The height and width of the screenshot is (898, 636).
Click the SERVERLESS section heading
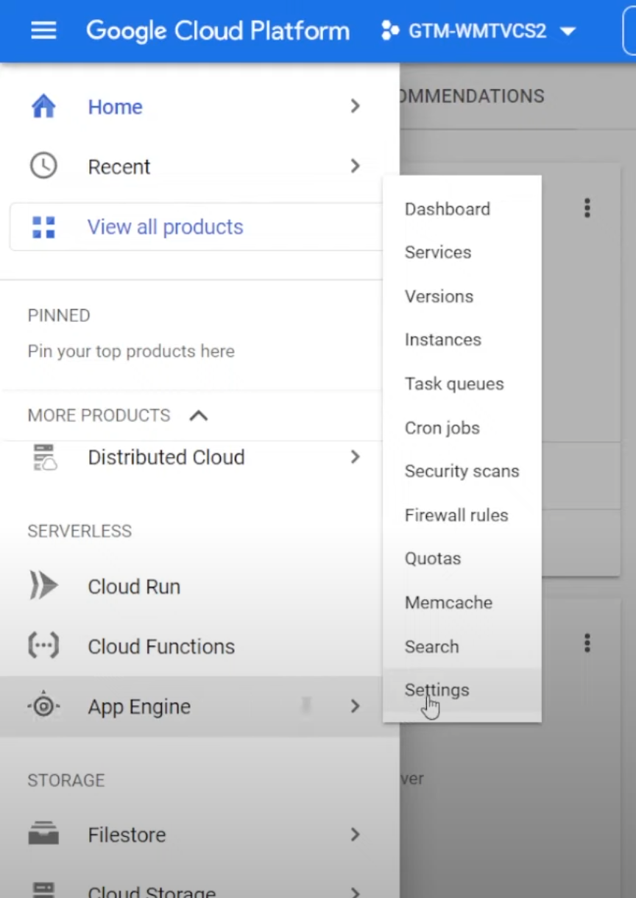pos(79,531)
